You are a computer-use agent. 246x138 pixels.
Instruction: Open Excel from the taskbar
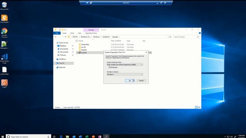coord(87,136)
